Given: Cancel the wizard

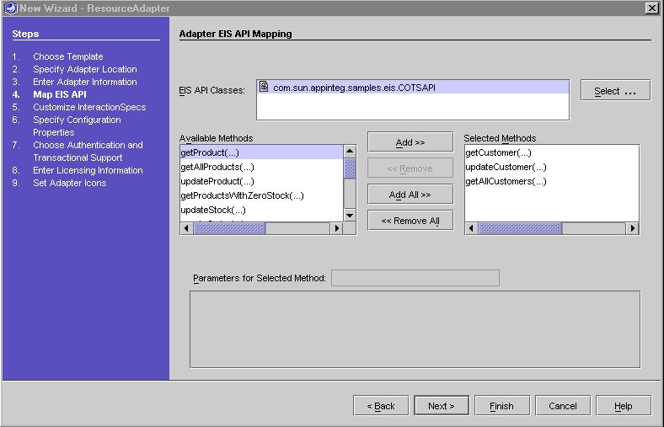Looking at the screenshot, I should [562, 406].
